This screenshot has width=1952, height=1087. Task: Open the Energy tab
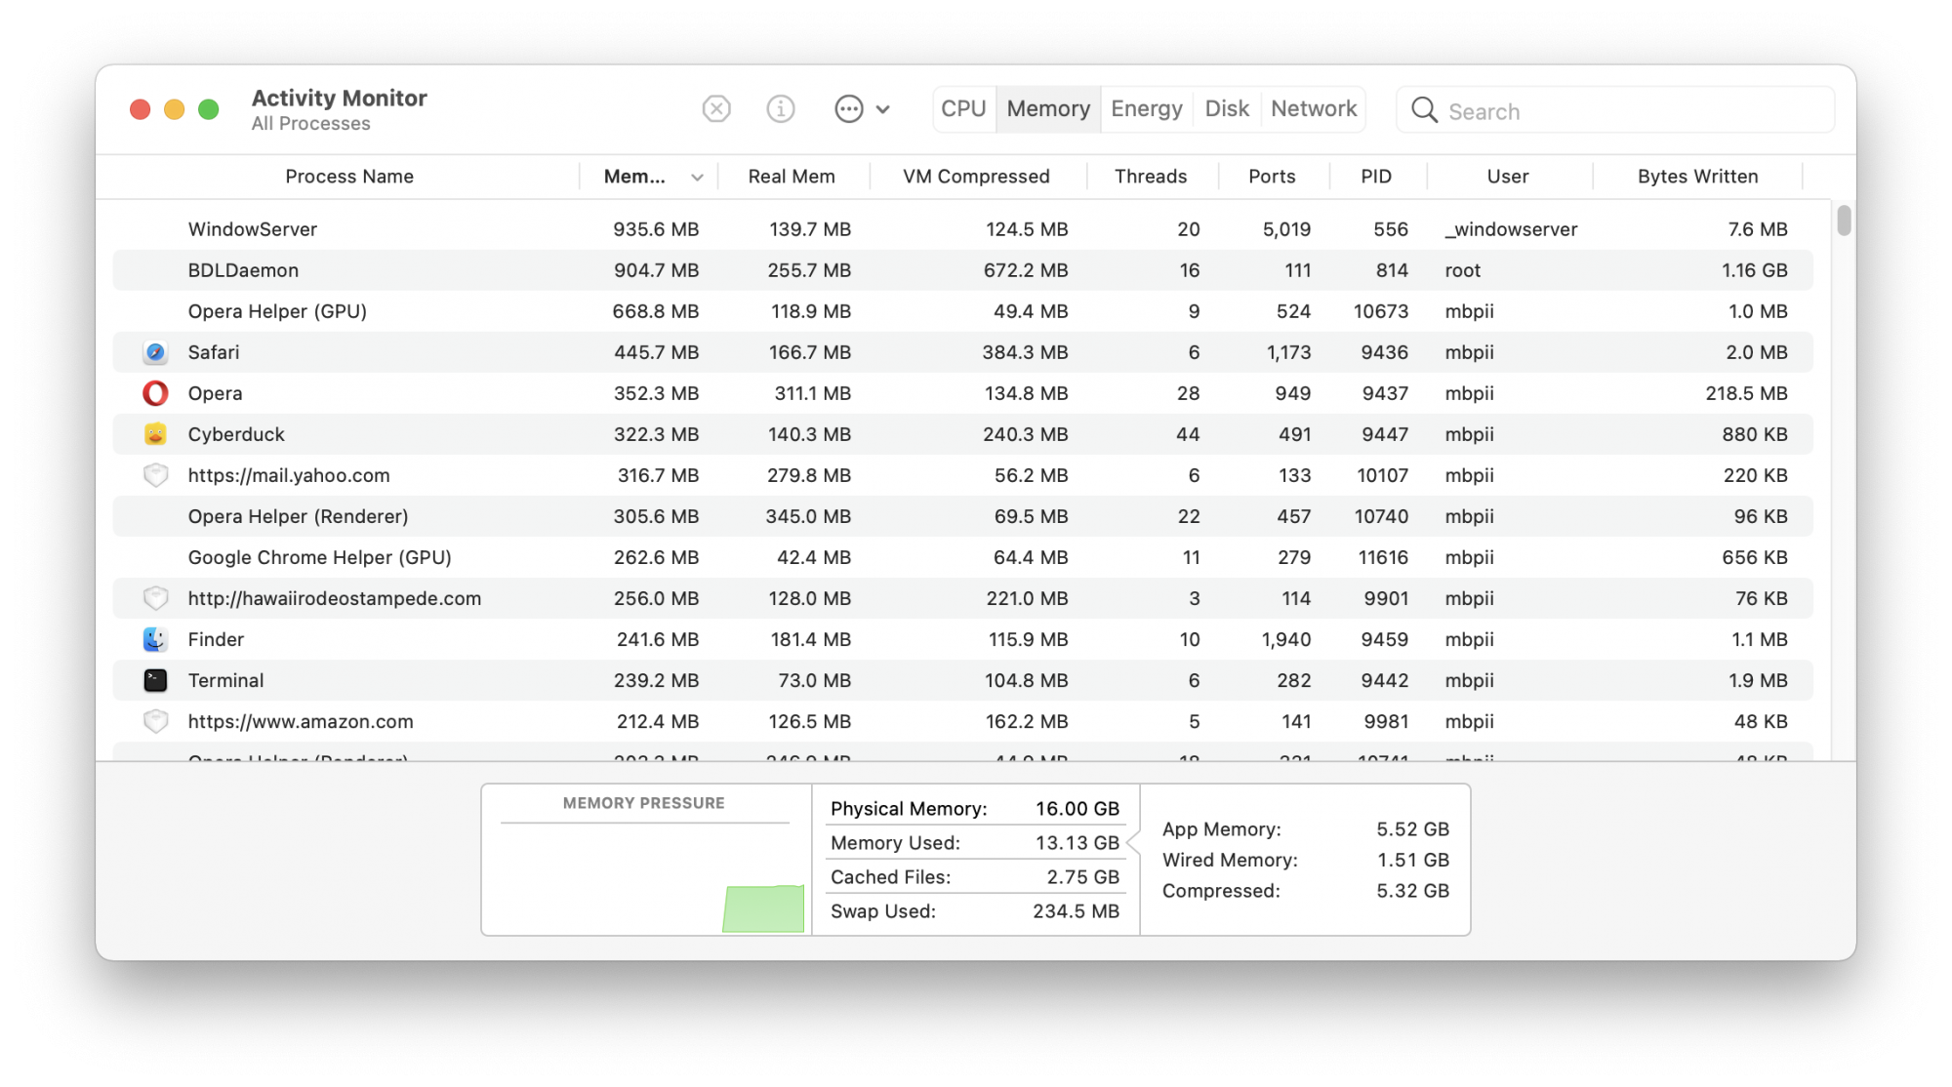(1146, 108)
